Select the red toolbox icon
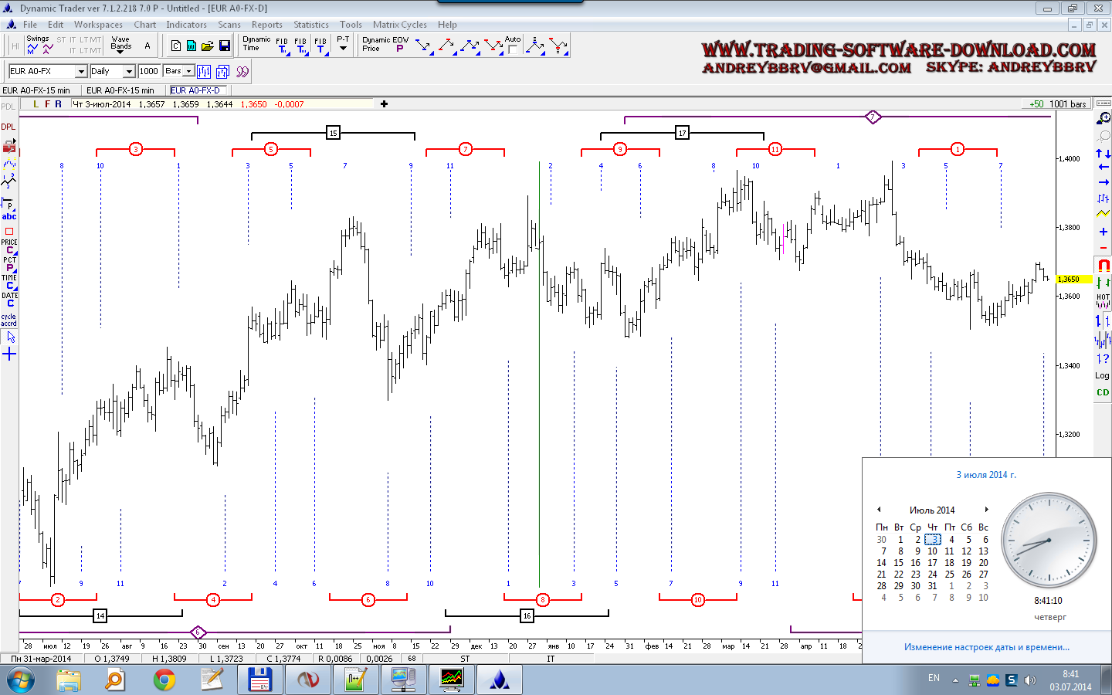 tap(9, 146)
